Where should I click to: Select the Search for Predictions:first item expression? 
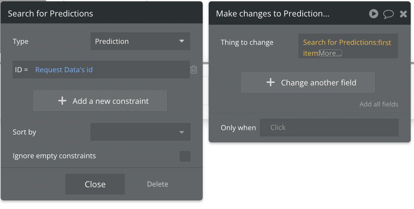click(347, 43)
